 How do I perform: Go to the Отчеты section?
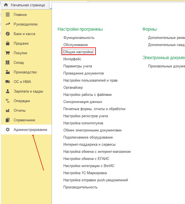point(26,110)
